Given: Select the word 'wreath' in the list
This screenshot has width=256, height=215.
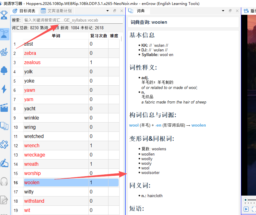Looking at the screenshot, I should (56, 164).
